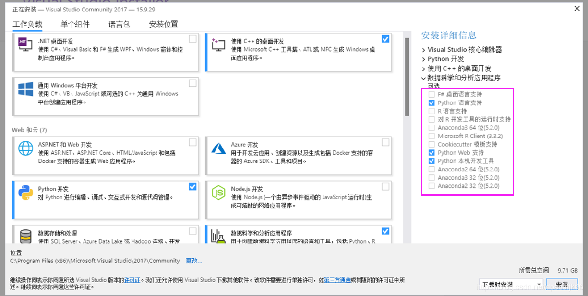Check the Node.js 开发 workload checkbox
This screenshot has width=588, height=296.
385,187
